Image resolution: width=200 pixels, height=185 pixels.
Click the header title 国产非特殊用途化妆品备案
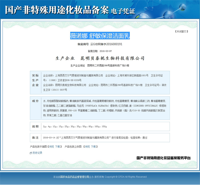[x=57, y=10]
